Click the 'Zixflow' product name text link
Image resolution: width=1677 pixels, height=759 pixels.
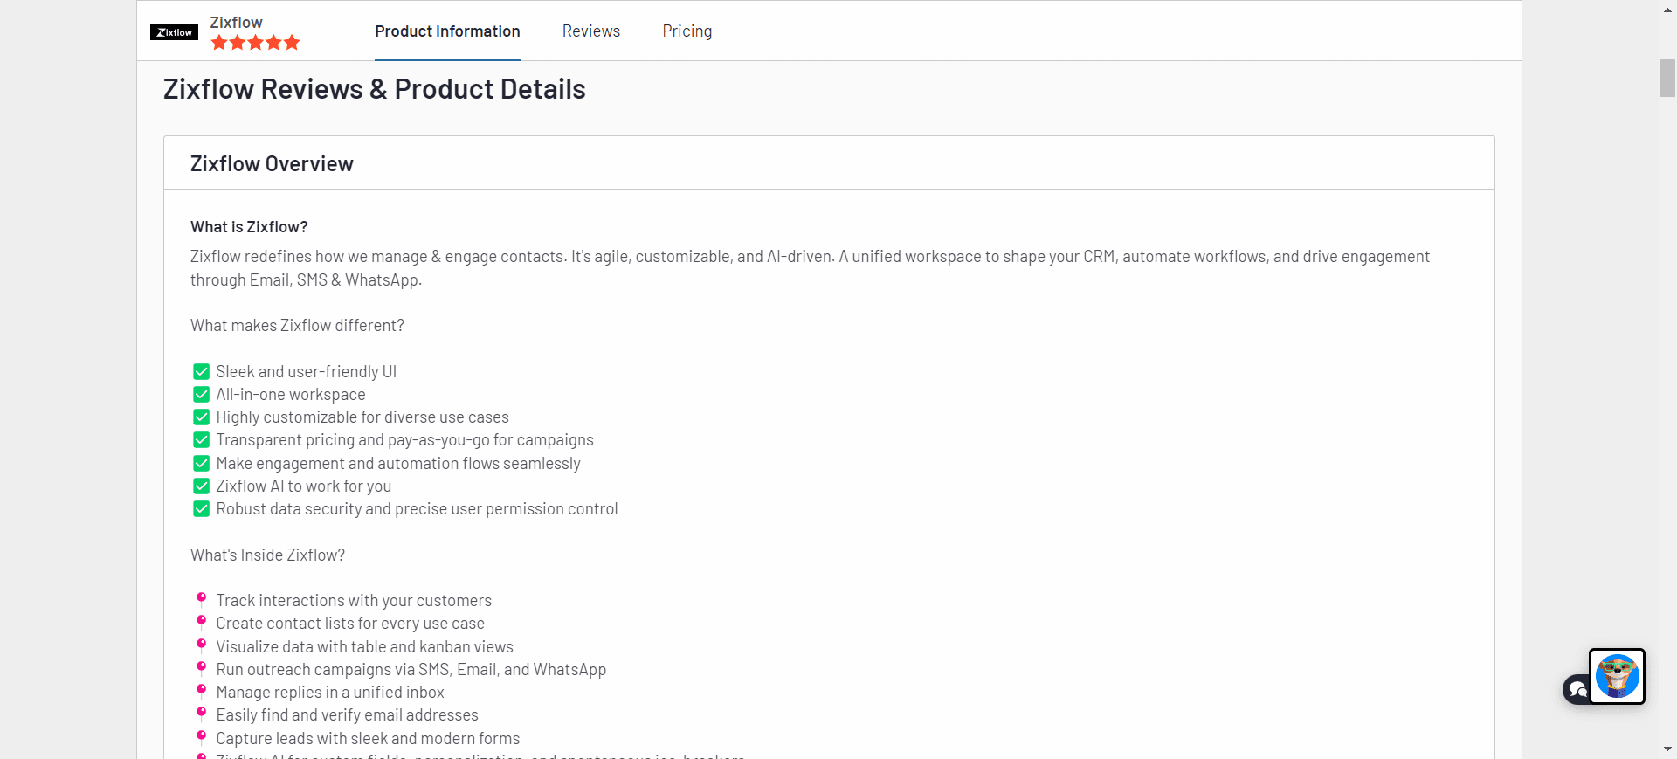pyautogui.click(x=235, y=22)
